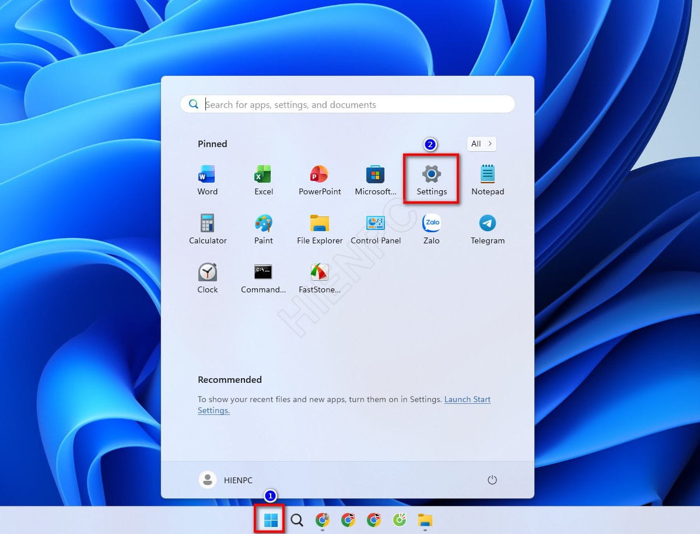Click the Pinned section heading
Viewport: 700px width, 534px height.
point(212,144)
